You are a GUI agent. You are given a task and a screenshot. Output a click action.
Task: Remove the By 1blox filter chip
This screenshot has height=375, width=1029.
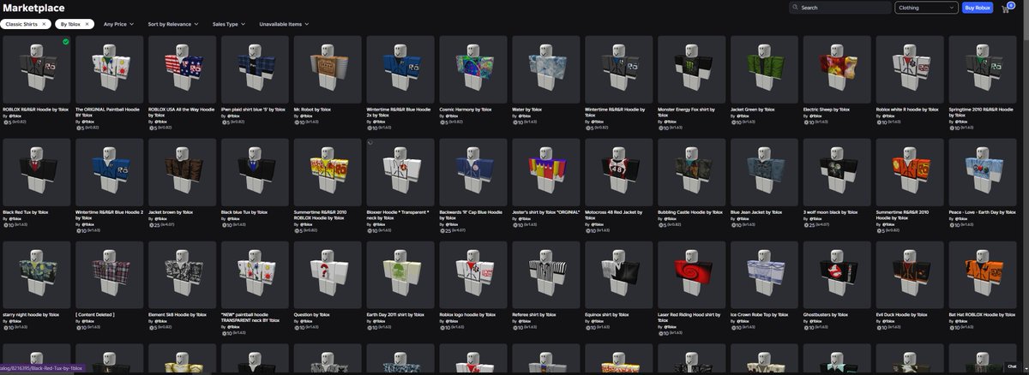(87, 24)
